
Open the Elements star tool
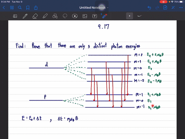[x=75, y=16]
